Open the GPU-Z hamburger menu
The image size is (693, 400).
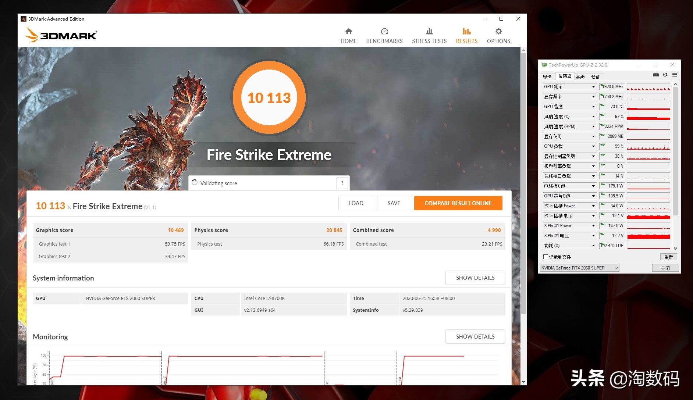(x=675, y=75)
